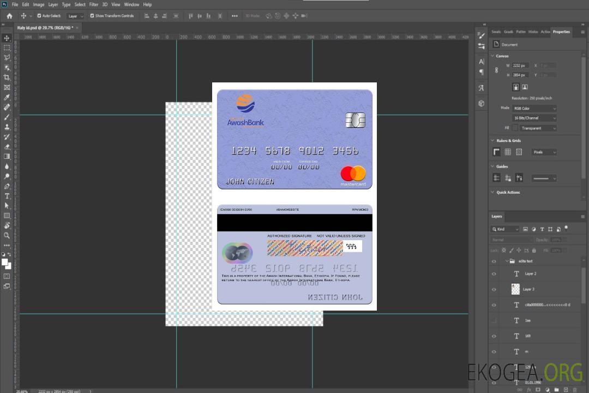The image size is (589, 393).
Task: Collapse the 'edite text' layer group
Action: click(x=506, y=261)
